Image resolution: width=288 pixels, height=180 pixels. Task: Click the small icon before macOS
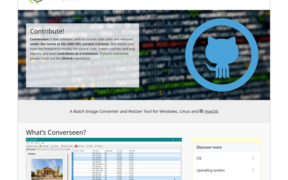(x=201, y=111)
